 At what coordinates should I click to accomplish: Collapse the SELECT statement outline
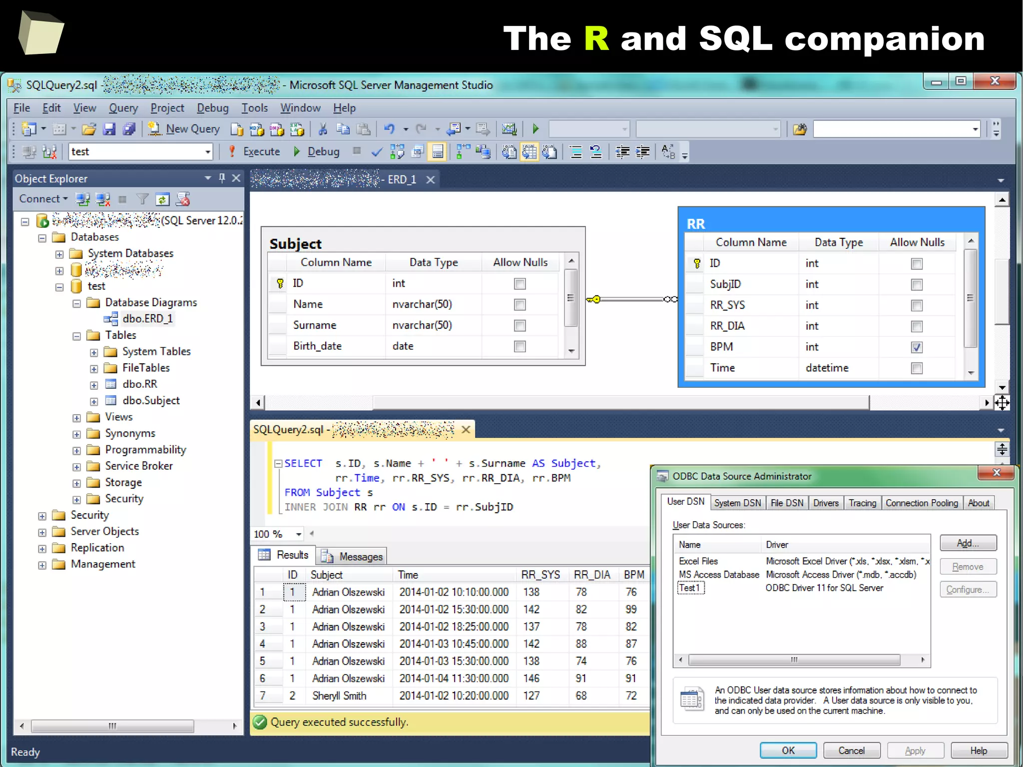278,464
